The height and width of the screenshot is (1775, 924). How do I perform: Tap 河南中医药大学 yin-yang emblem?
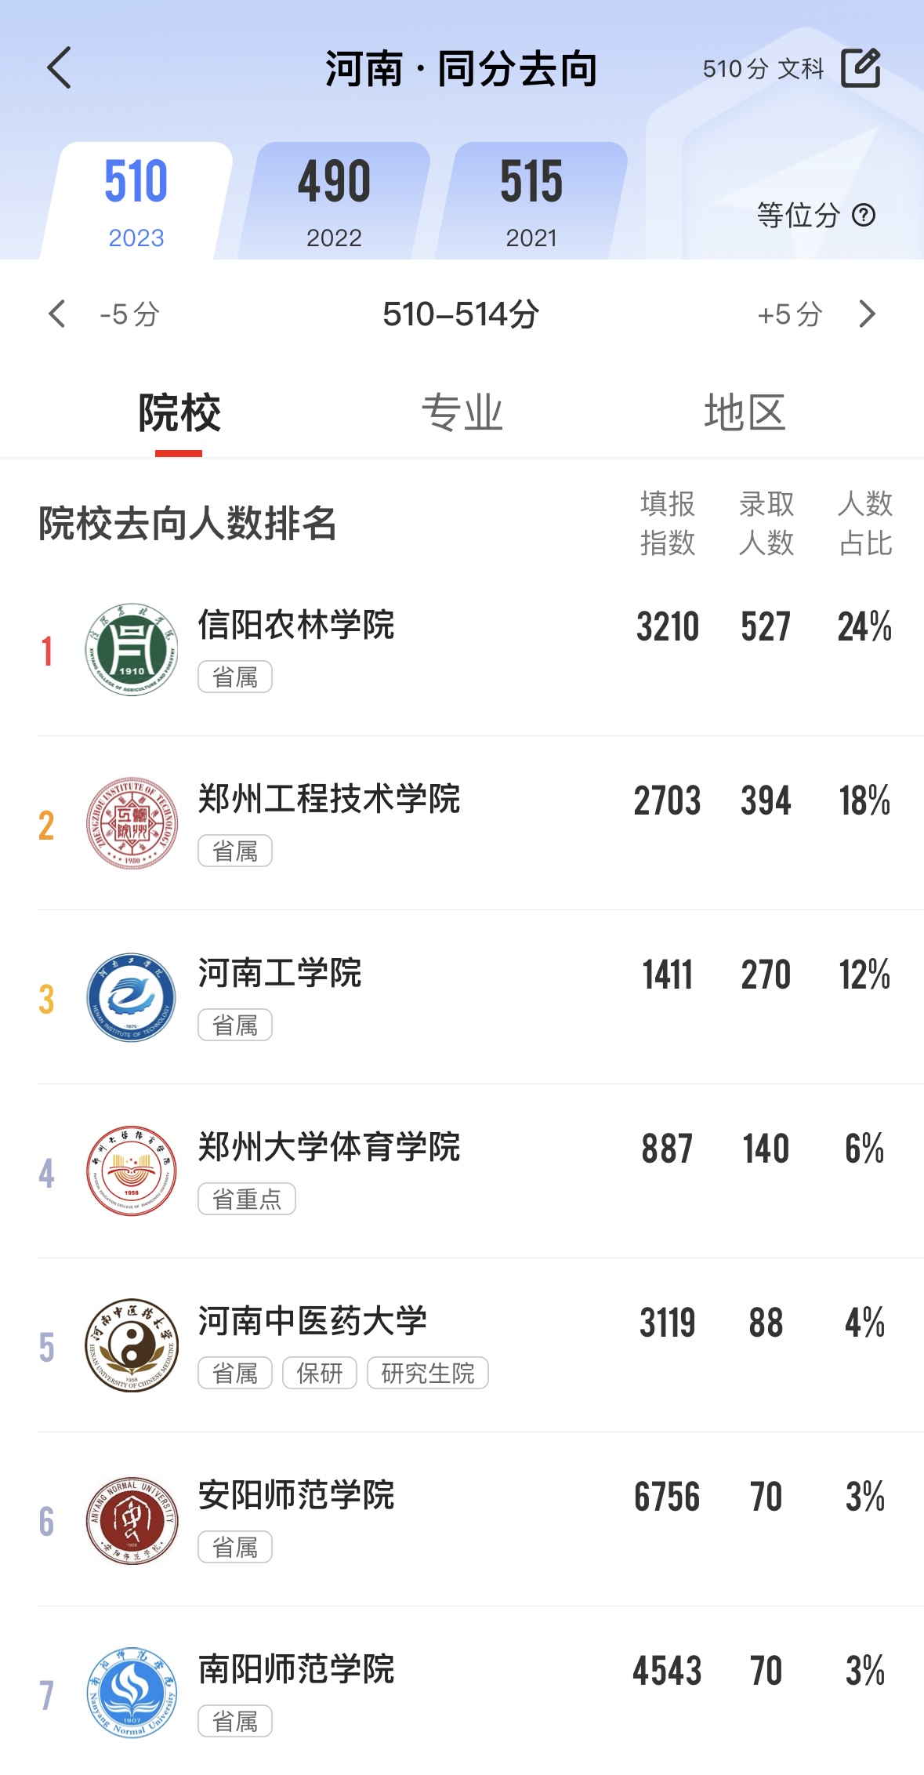coord(132,1345)
